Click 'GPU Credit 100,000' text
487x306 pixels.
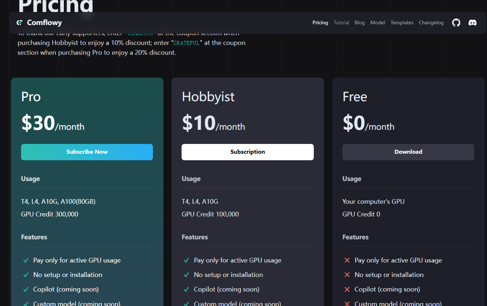pos(210,214)
